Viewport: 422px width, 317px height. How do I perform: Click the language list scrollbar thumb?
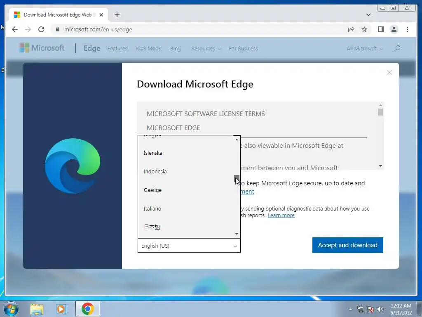pos(237,179)
